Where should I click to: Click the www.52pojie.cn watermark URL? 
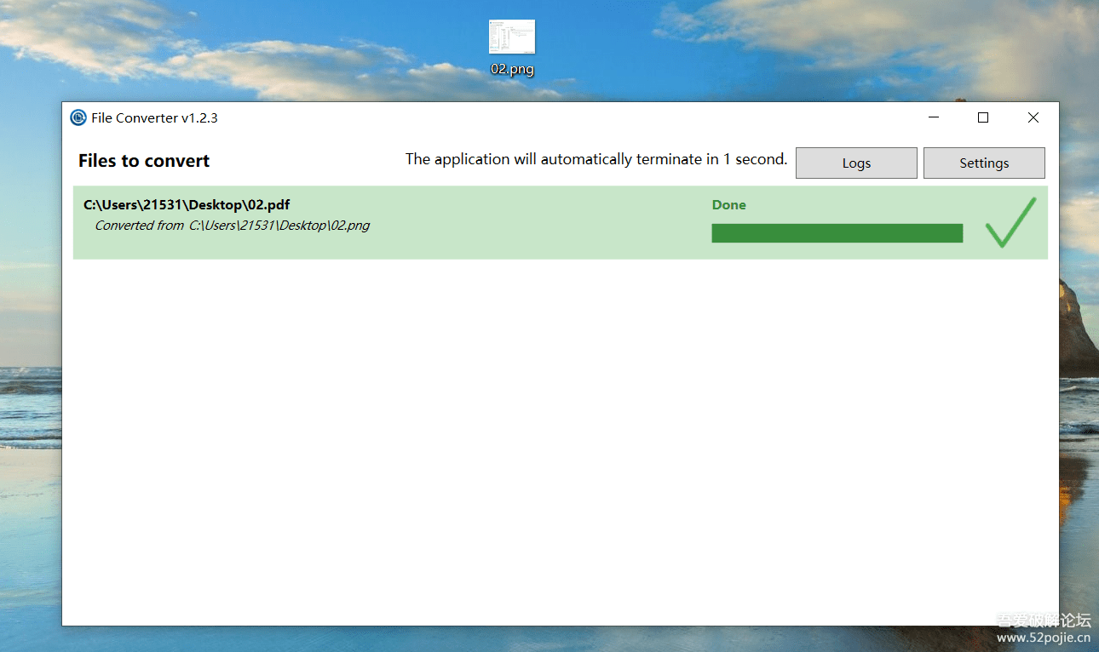click(x=1043, y=638)
